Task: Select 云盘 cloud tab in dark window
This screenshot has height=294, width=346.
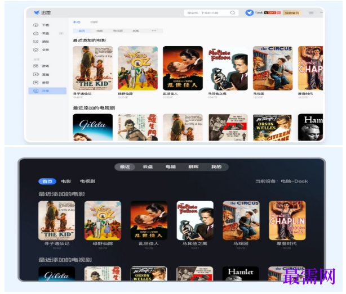Action: (148, 167)
